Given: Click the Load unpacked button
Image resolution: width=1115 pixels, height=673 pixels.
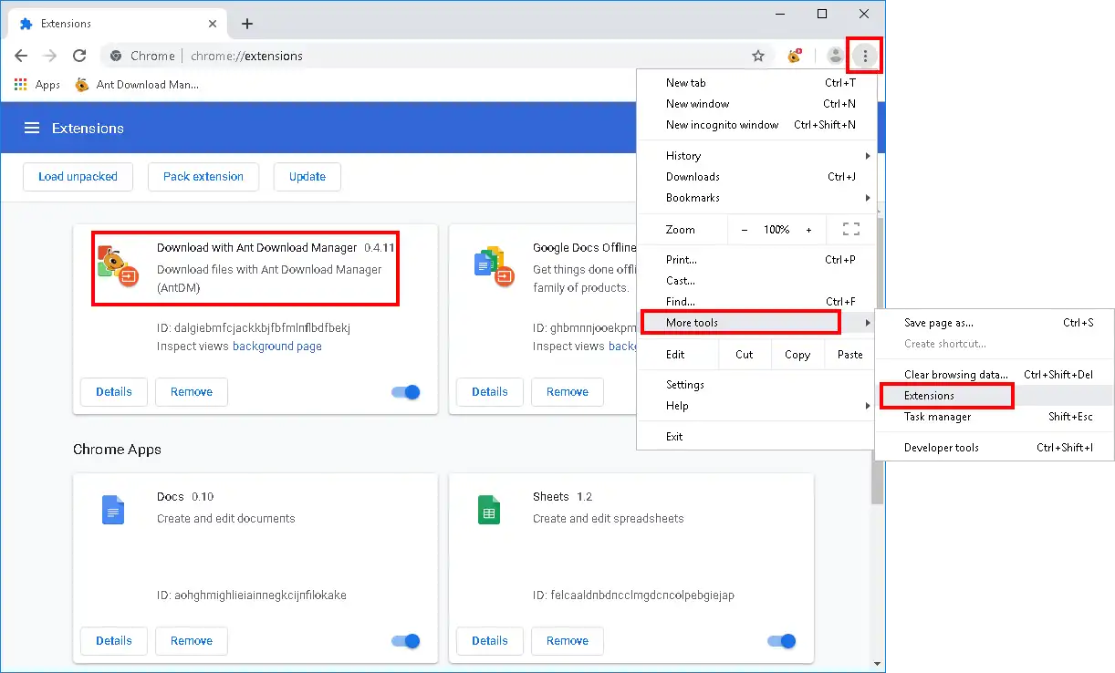Looking at the screenshot, I should (x=78, y=177).
